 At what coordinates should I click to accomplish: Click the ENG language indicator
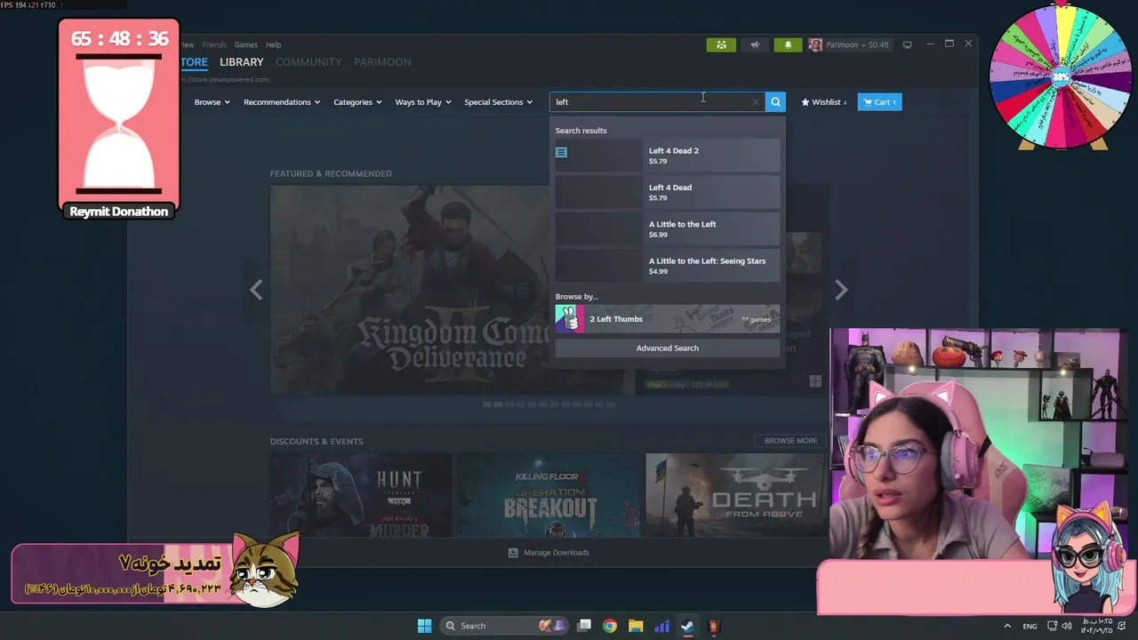(x=1030, y=627)
